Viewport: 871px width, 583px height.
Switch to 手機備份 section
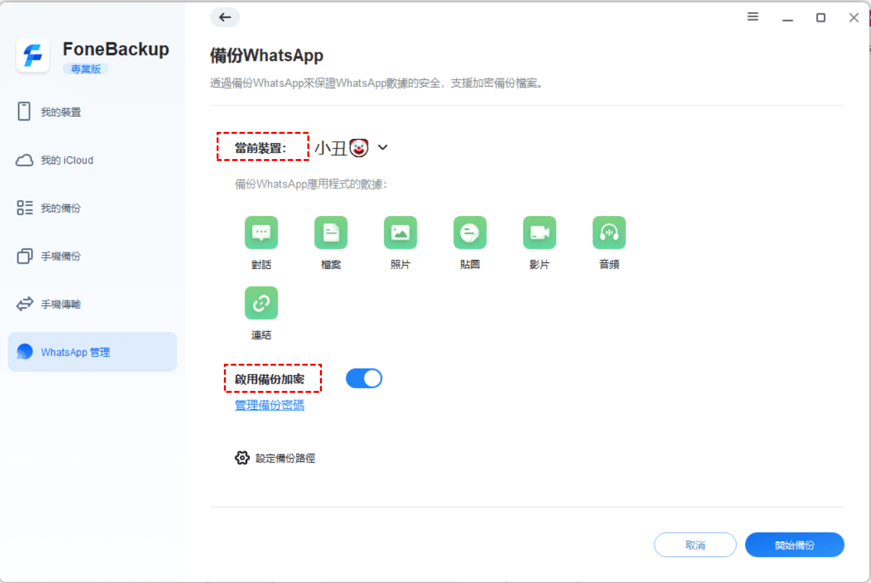[x=92, y=256]
